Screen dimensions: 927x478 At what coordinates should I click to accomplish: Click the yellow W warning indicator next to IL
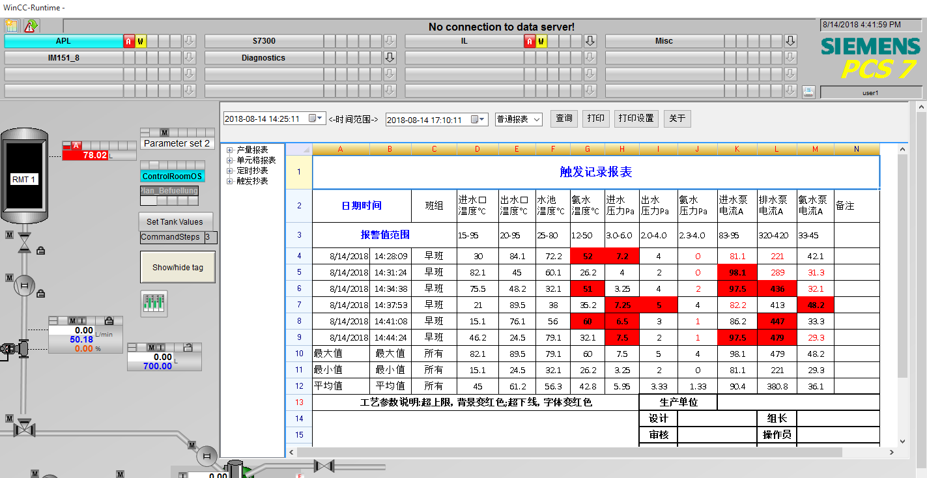pyautogui.click(x=541, y=41)
